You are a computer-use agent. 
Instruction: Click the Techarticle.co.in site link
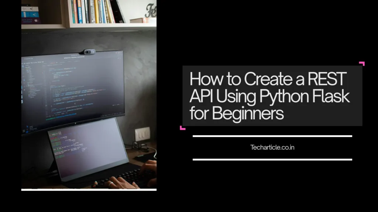click(x=273, y=147)
